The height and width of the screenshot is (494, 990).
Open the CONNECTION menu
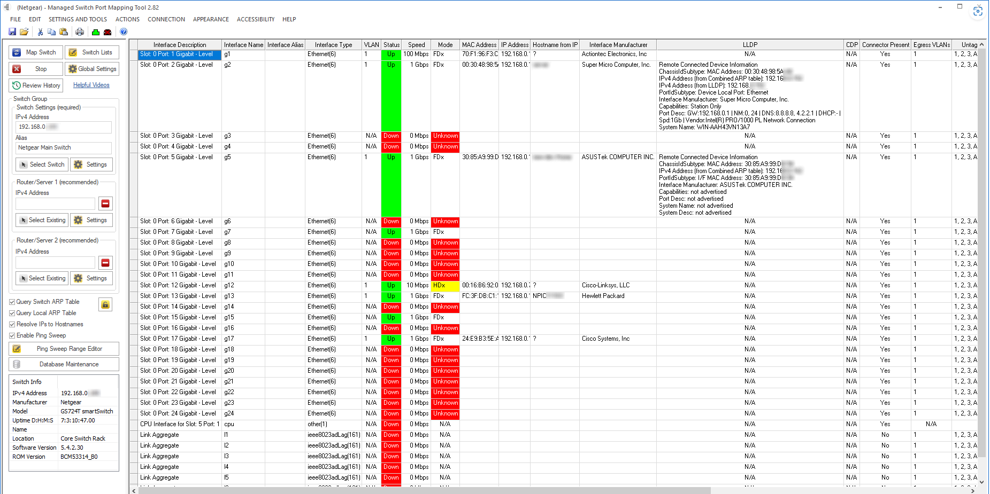click(x=166, y=19)
